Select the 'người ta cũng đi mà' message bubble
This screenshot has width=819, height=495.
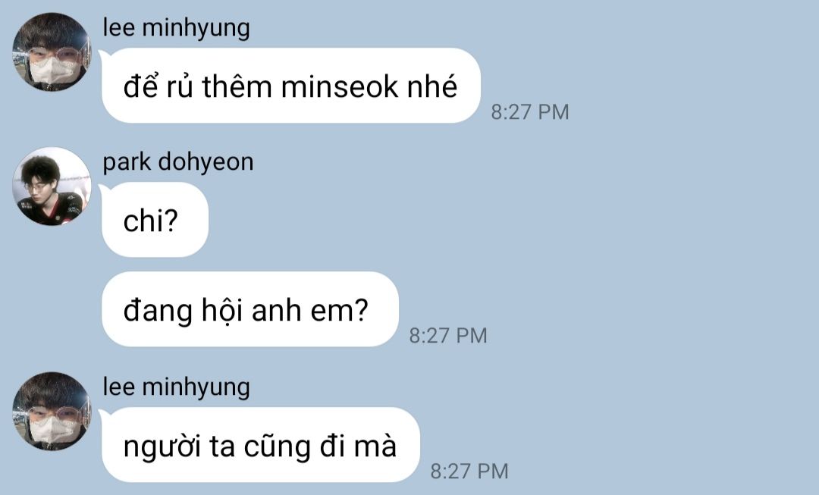[x=261, y=445]
